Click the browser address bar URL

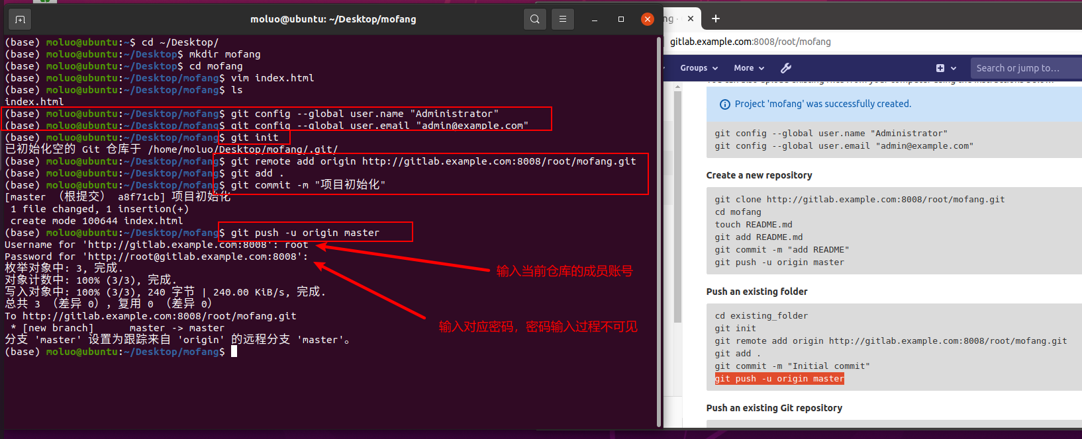coord(750,42)
